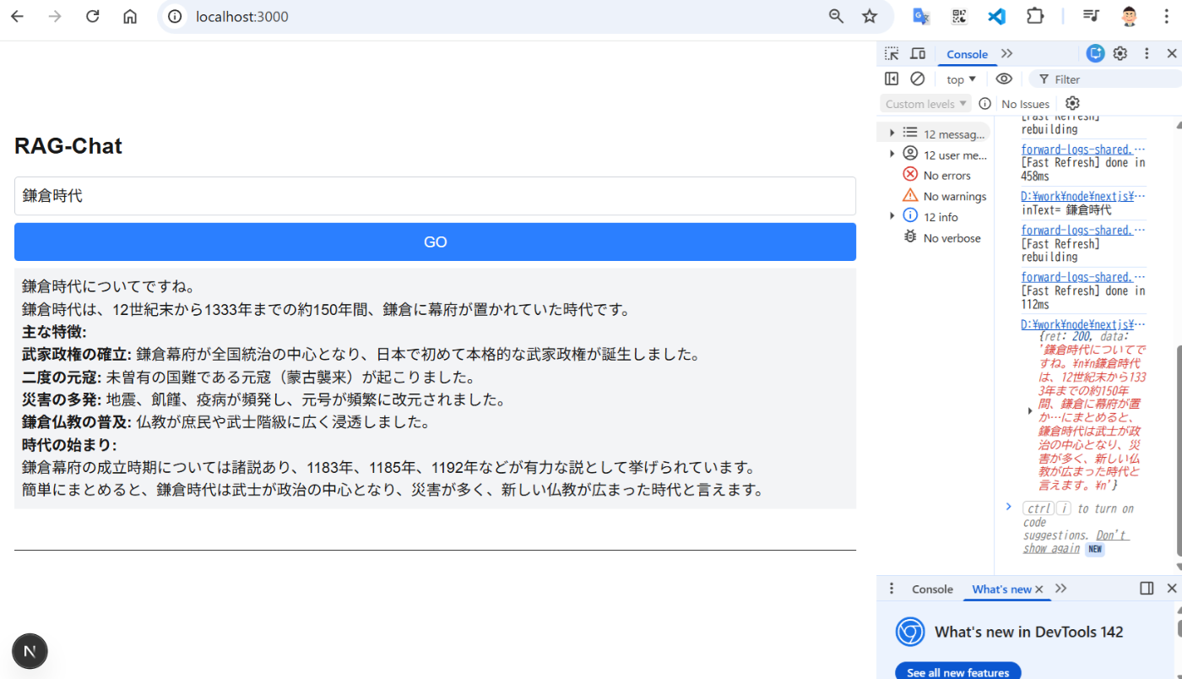Open the Google Translate extension
Screen dimensions: 1182x679
click(921, 16)
